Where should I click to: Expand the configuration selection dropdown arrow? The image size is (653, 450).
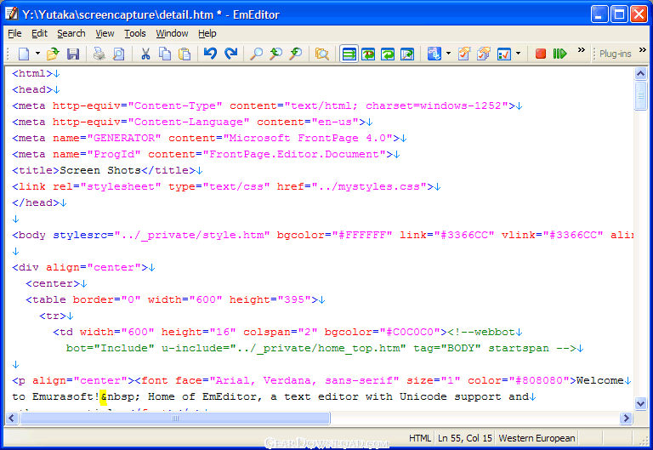coord(448,54)
